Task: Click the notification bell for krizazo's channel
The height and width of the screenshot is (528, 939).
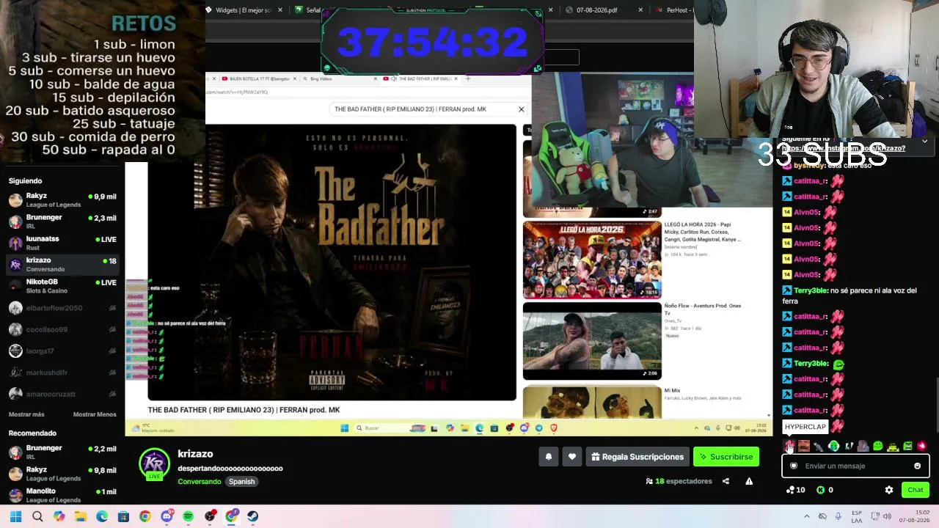Action: click(x=548, y=457)
